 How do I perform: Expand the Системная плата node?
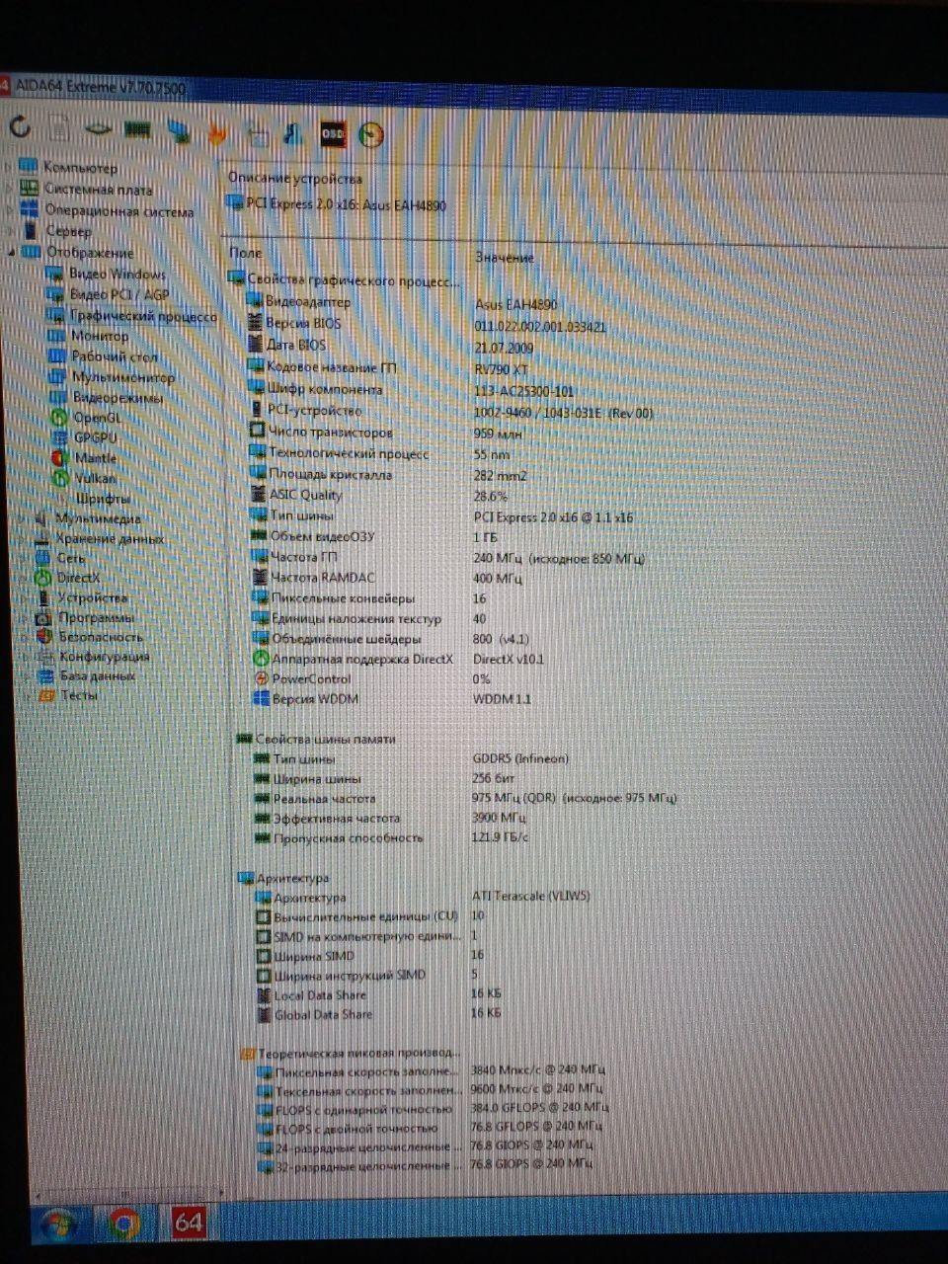point(9,188)
